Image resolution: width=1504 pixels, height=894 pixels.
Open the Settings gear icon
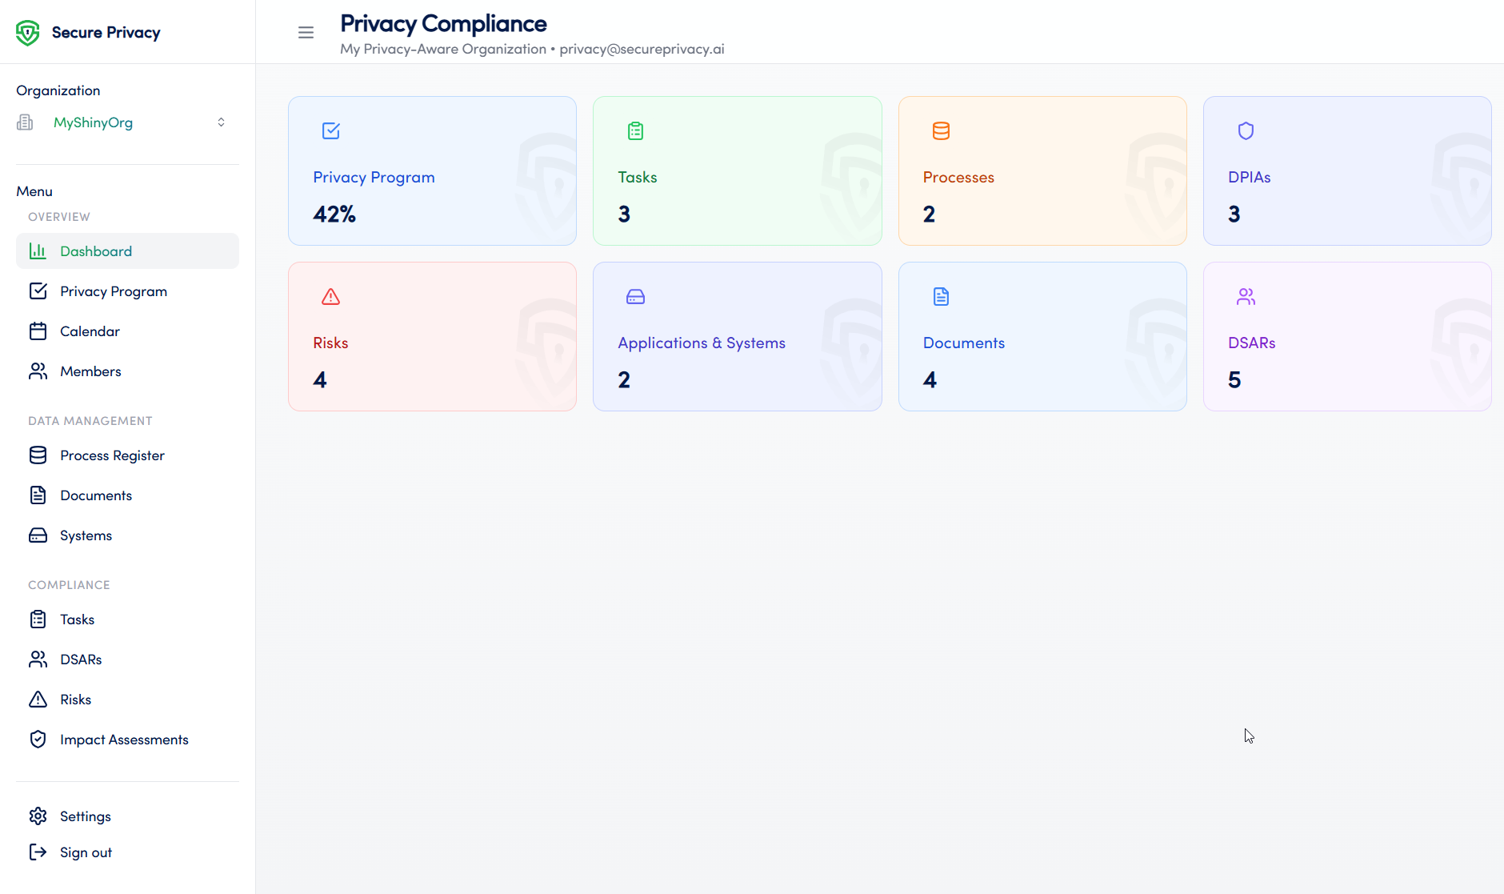tap(38, 816)
